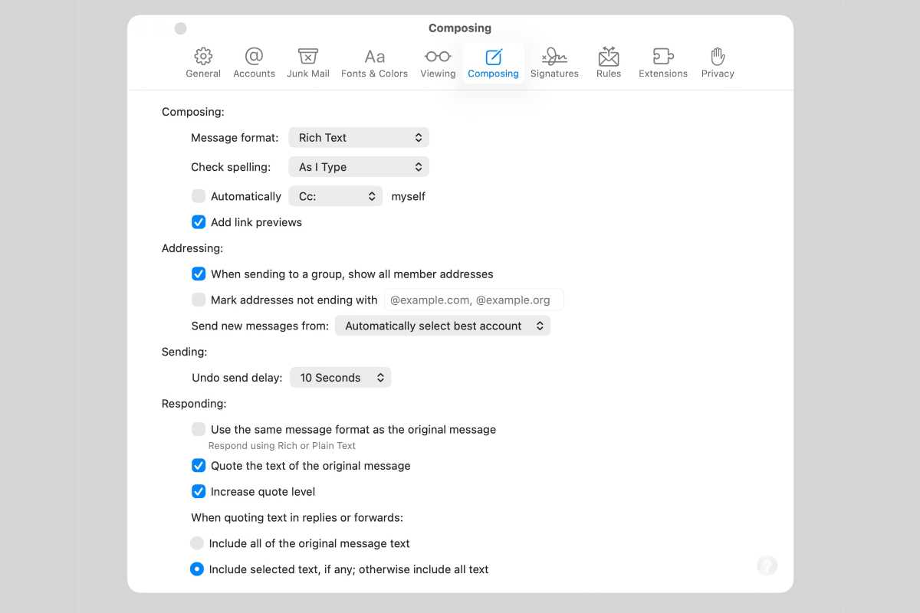Open the Send new messages from dropdown
Viewport: 920px width, 613px height.
pyautogui.click(x=442, y=326)
